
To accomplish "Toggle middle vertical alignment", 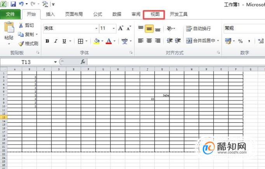I will [149, 29].
